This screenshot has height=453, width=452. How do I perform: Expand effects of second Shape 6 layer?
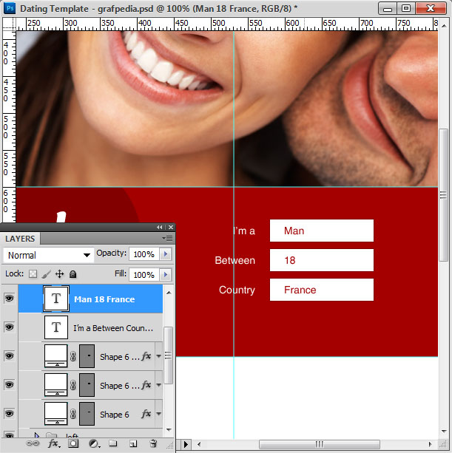point(158,385)
